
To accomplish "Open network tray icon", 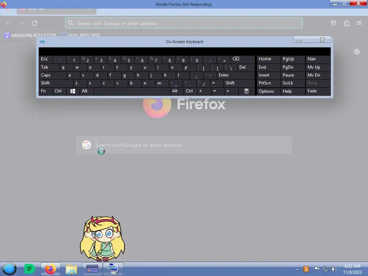I will click(325, 269).
